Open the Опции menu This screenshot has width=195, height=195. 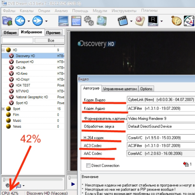click(x=44, y=11)
